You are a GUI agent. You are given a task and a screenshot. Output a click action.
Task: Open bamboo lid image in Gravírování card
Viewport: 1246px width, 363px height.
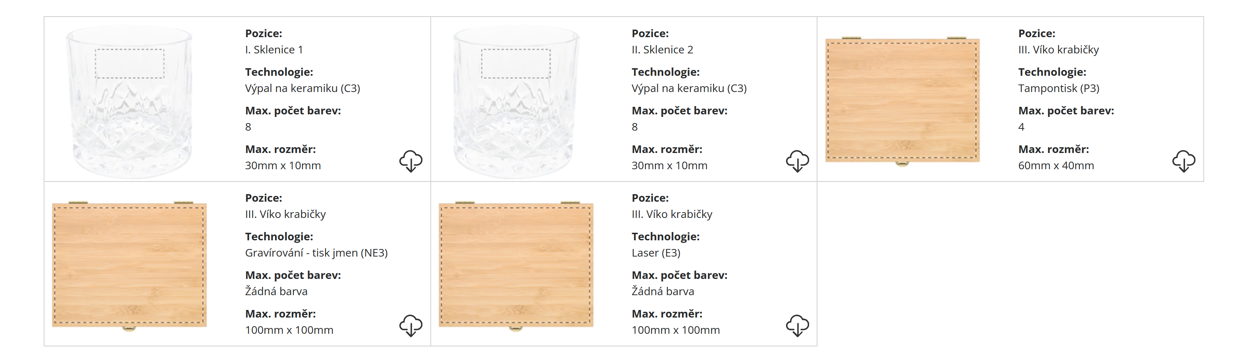click(x=129, y=265)
